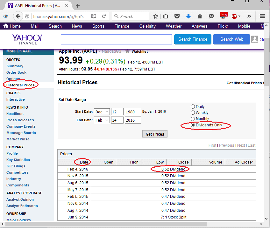This screenshot has height=228, width=270.
Task: Select the Daily radio button
Action: (x=193, y=107)
